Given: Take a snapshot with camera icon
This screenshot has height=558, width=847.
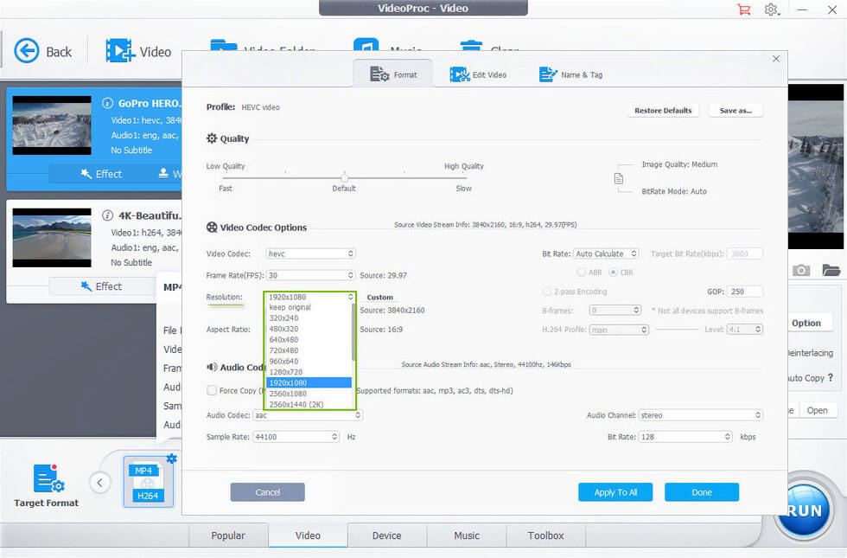Looking at the screenshot, I should pyautogui.click(x=801, y=270).
